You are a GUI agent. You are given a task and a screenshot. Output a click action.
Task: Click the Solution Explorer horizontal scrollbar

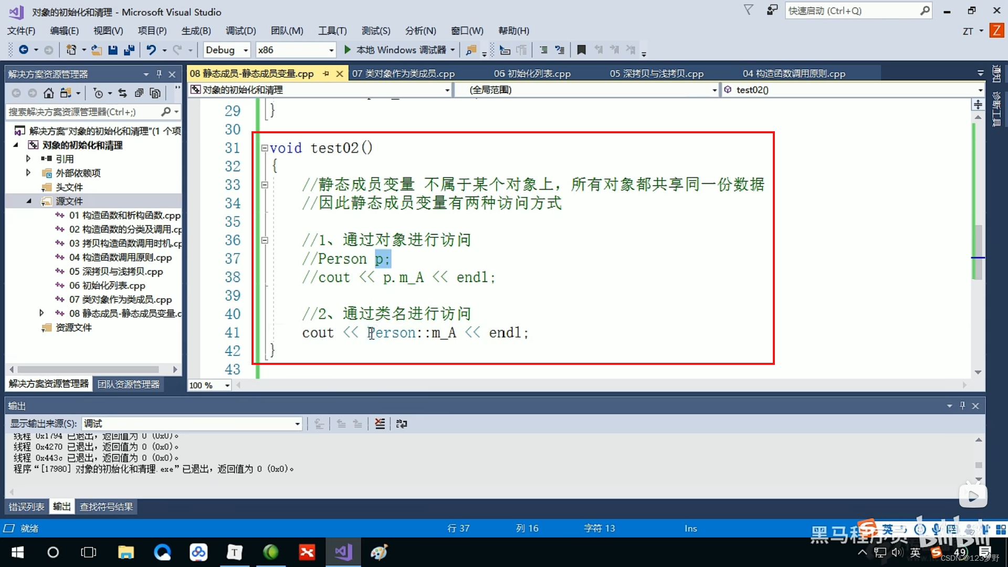88,370
